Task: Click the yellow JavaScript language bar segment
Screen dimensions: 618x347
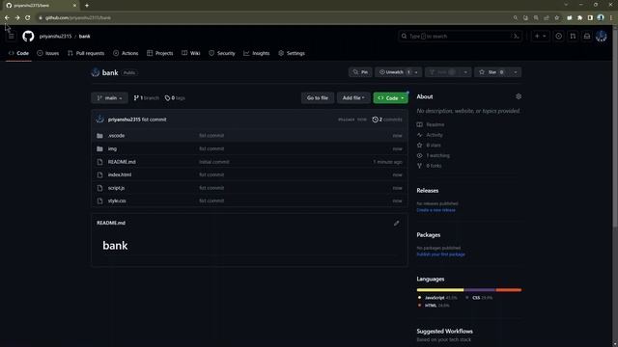Action: [x=440, y=290]
